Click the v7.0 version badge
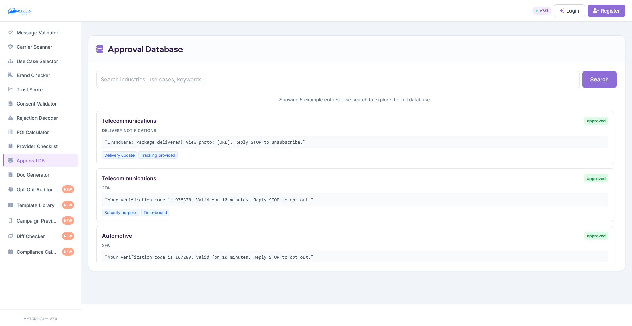 tap(542, 10)
